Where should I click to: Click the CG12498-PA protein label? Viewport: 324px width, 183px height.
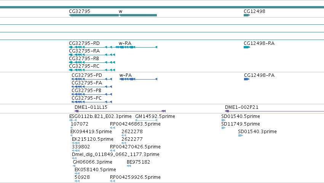(x=259, y=75)
